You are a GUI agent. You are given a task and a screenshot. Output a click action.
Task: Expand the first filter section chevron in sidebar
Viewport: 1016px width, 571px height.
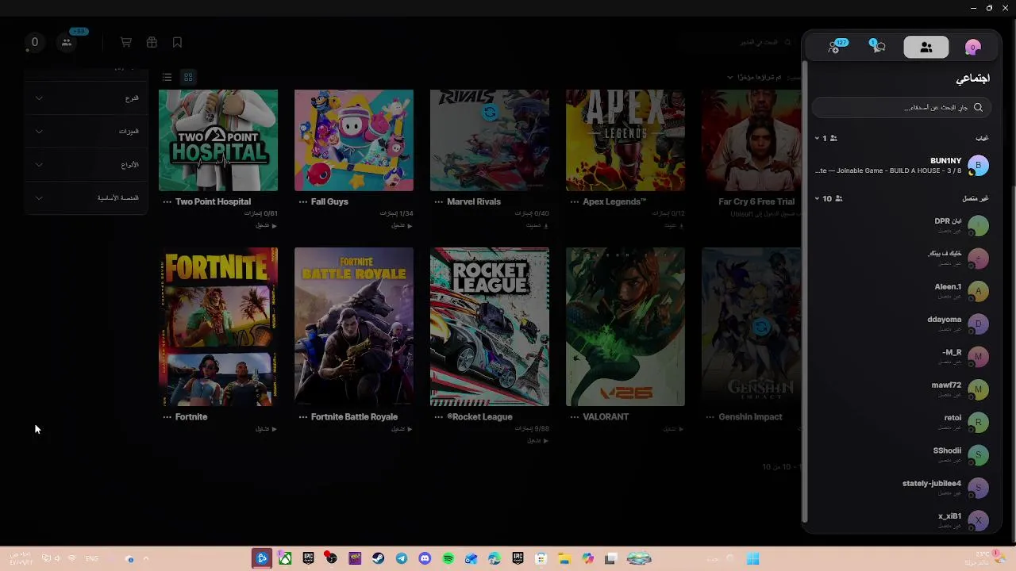coord(39,98)
